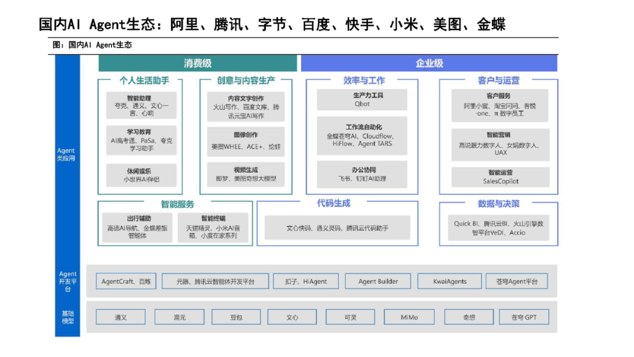Select the 智能营销 box

500,144
